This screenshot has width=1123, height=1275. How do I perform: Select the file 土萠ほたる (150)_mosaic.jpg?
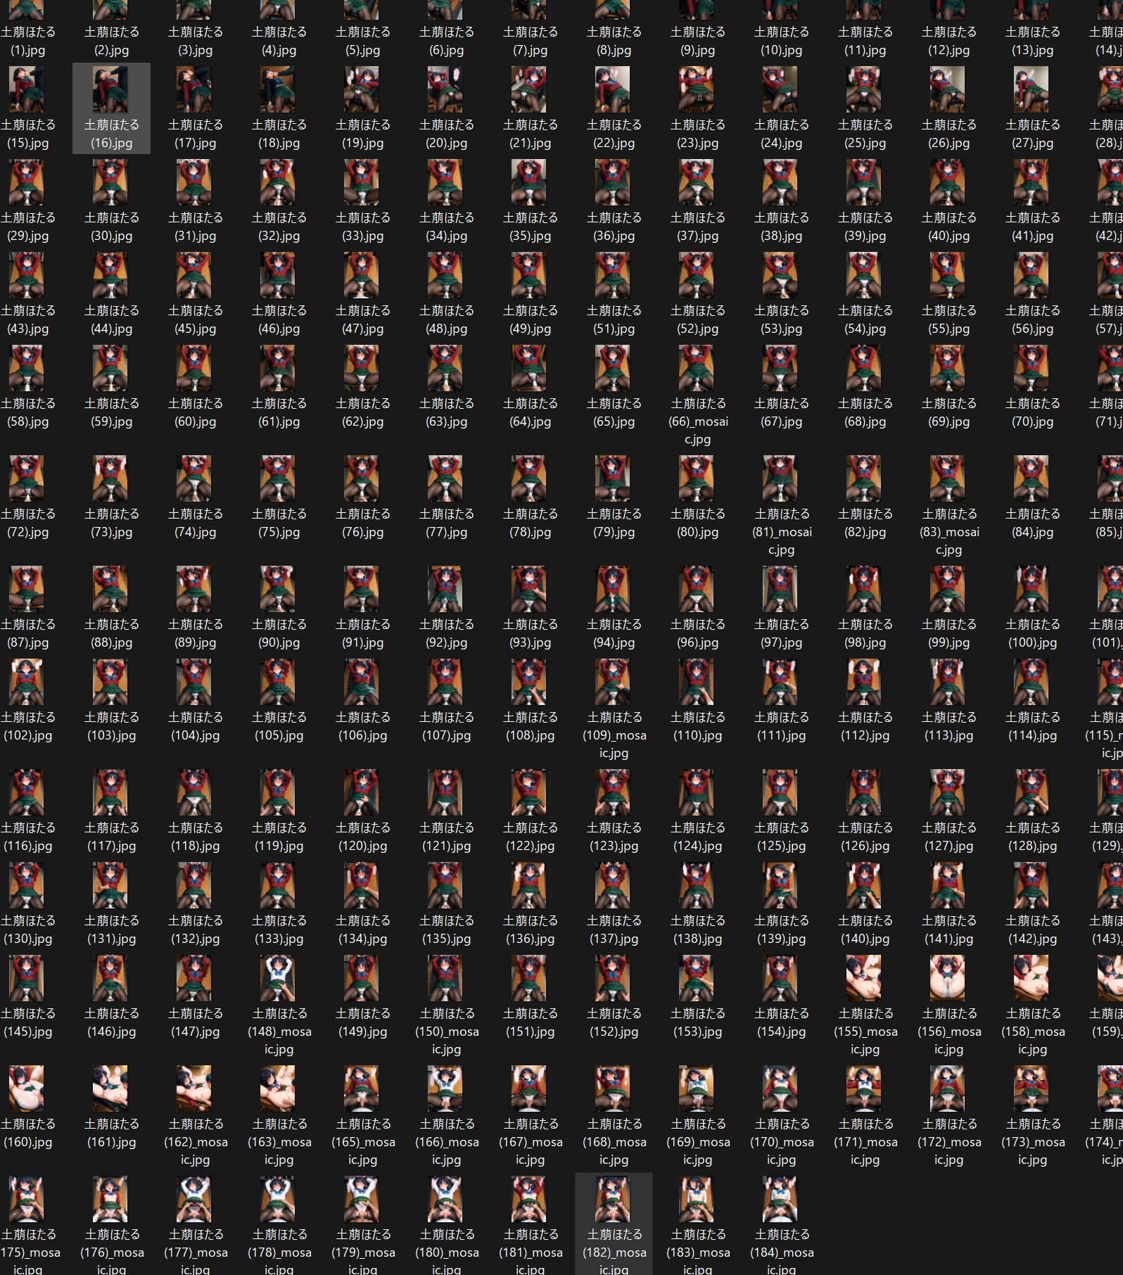(x=446, y=1006)
